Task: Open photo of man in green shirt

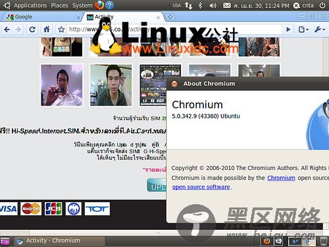Action: tap(111, 85)
